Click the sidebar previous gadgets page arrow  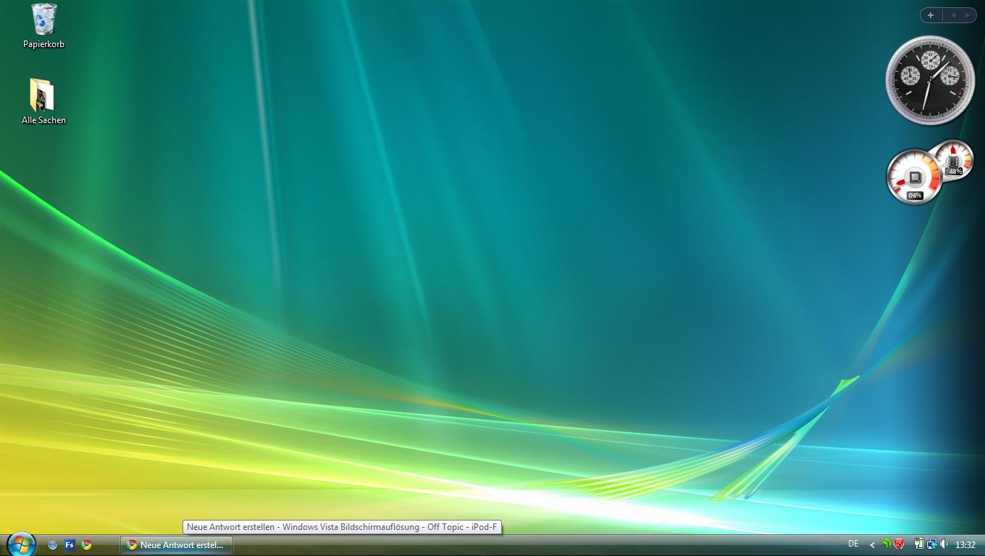pyautogui.click(x=952, y=15)
